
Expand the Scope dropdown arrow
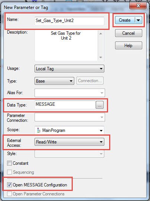point(101,130)
